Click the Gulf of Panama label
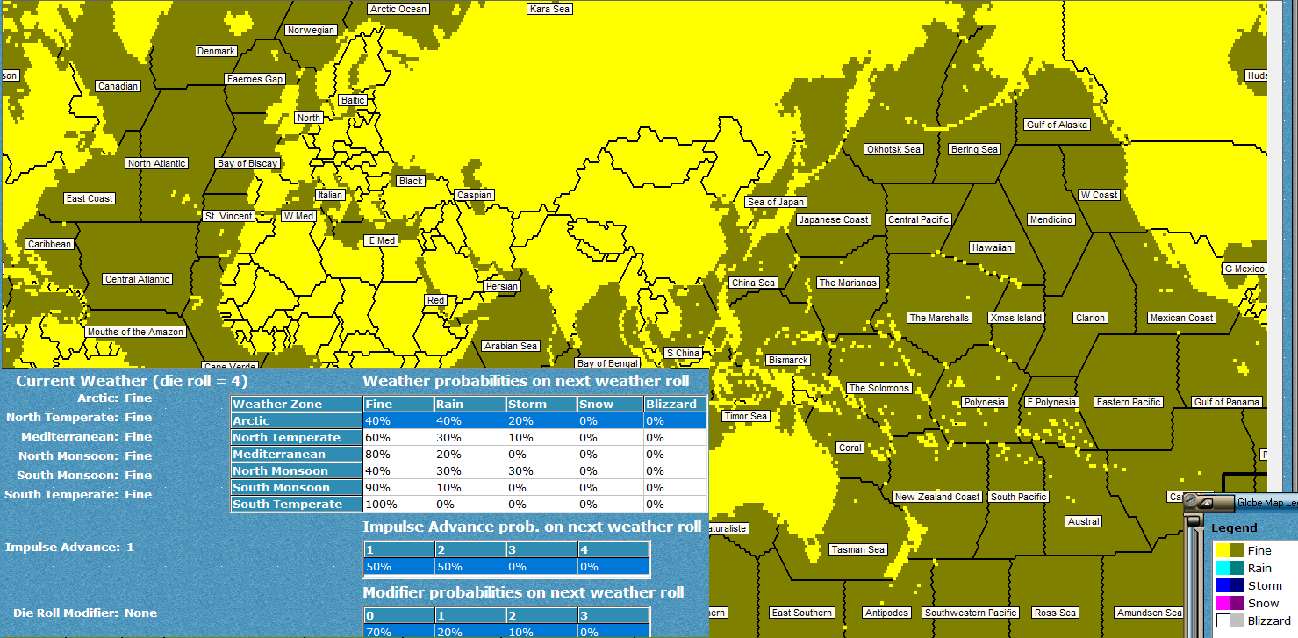 point(1227,402)
